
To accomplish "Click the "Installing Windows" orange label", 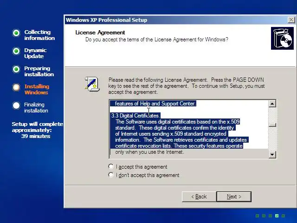I will [x=37, y=89].
